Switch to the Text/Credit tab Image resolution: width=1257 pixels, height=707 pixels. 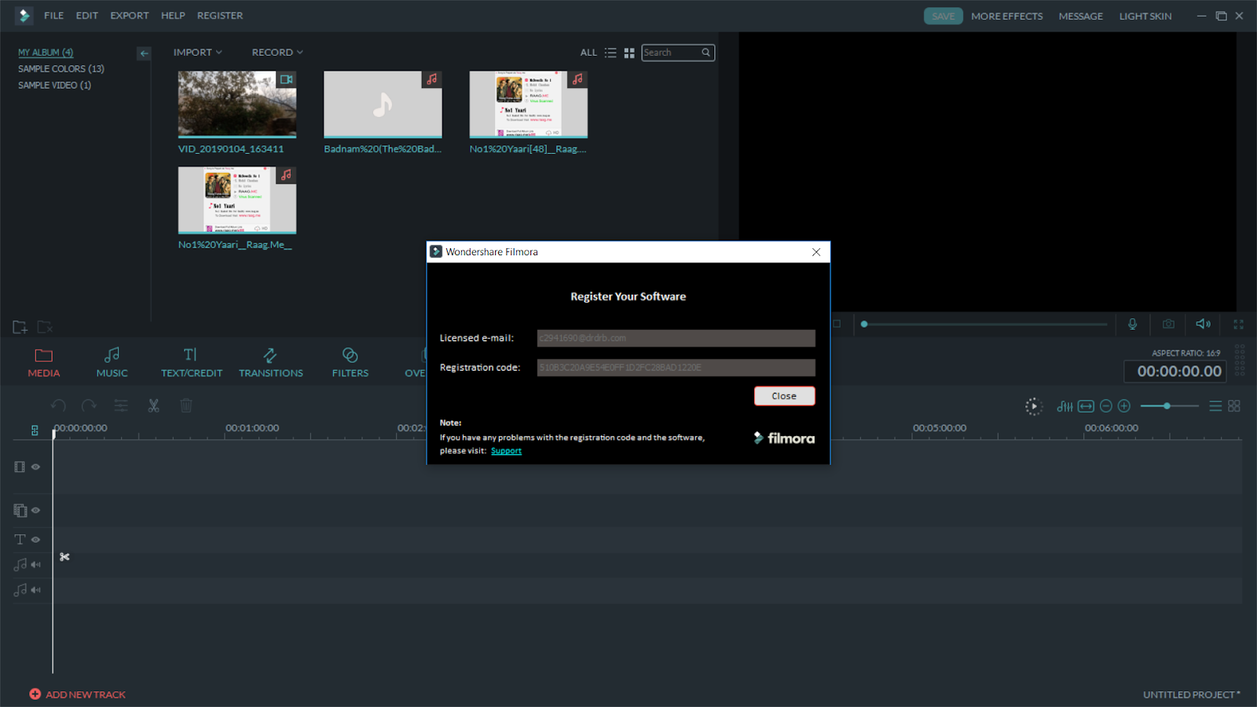click(x=192, y=362)
